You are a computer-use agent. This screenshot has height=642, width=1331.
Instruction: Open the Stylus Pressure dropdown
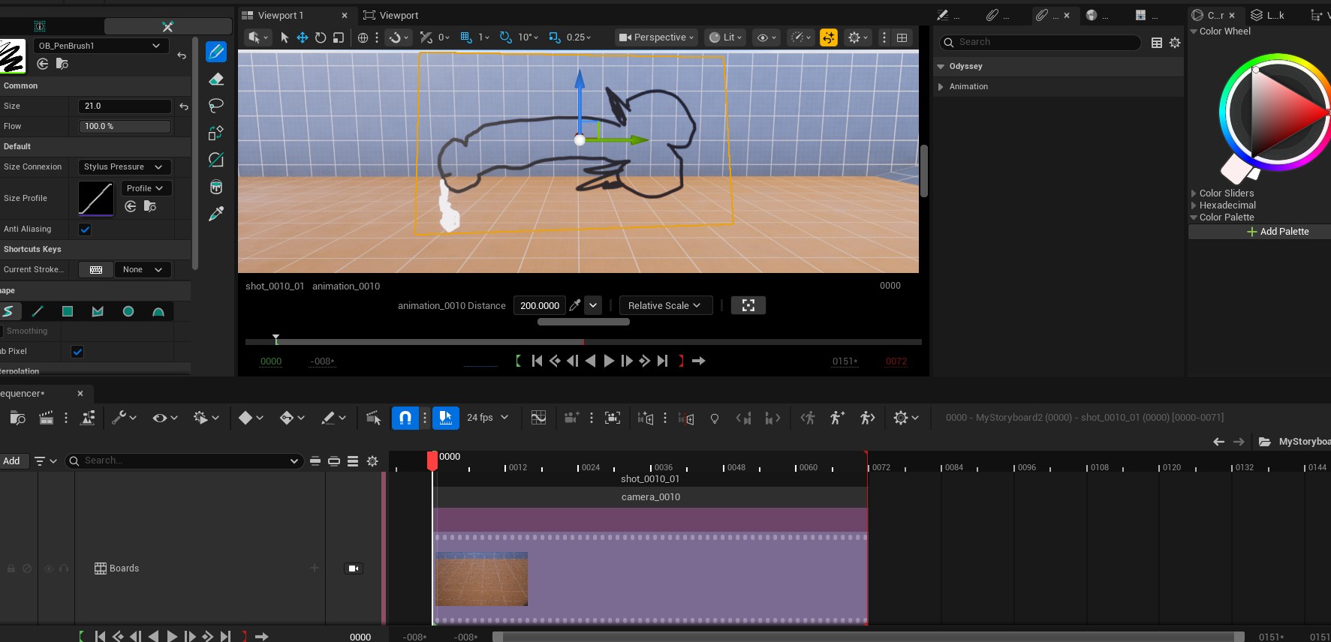123,166
